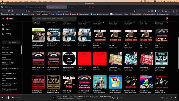Close the YouTube Music tab
This screenshot has height=101, width=179.
pos(65,7)
